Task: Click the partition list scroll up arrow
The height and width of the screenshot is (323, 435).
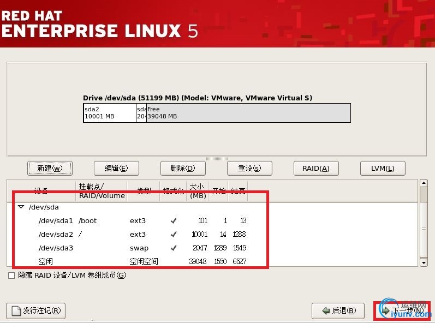Action: tap(424, 183)
